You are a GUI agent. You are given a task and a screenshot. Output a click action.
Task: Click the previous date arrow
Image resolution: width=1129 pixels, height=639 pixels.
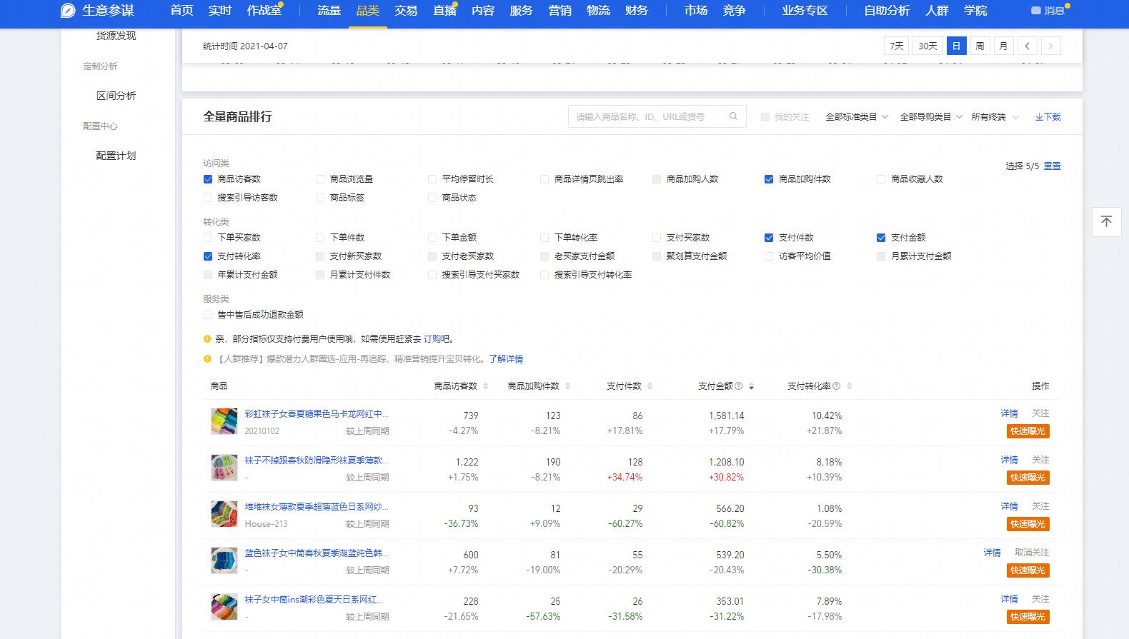coord(1027,46)
